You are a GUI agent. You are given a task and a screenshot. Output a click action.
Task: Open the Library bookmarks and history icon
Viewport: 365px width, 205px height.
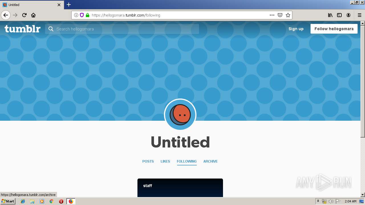tap(330, 15)
